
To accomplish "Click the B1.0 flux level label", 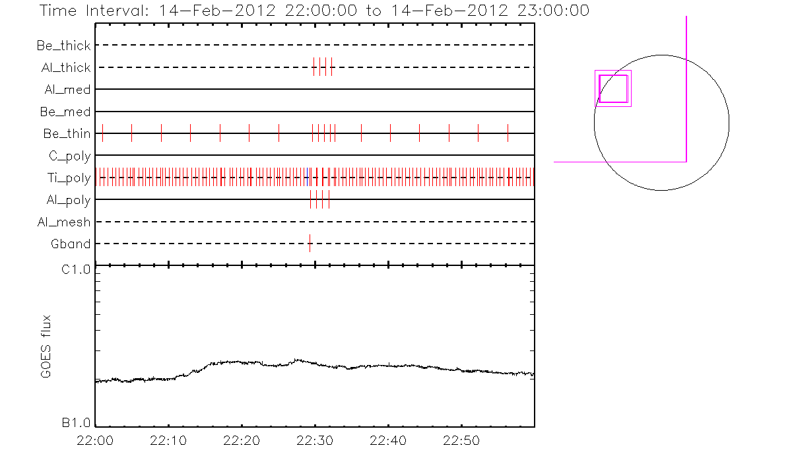I will (x=76, y=422).
